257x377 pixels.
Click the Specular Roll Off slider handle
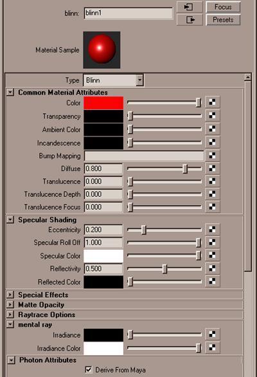199,243
